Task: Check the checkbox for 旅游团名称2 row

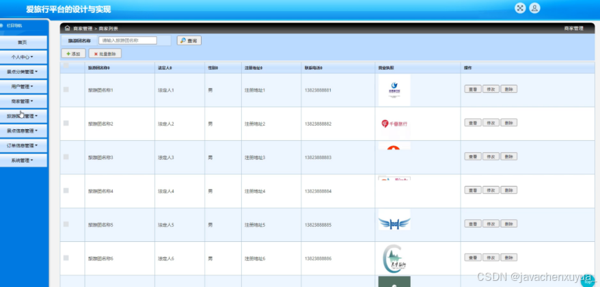Action: coord(66,123)
